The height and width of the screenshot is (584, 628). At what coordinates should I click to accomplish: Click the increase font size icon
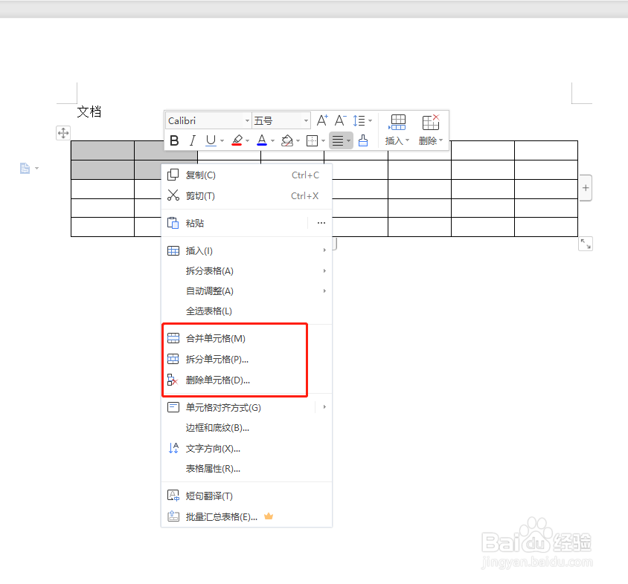pyautogui.click(x=321, y=120)
